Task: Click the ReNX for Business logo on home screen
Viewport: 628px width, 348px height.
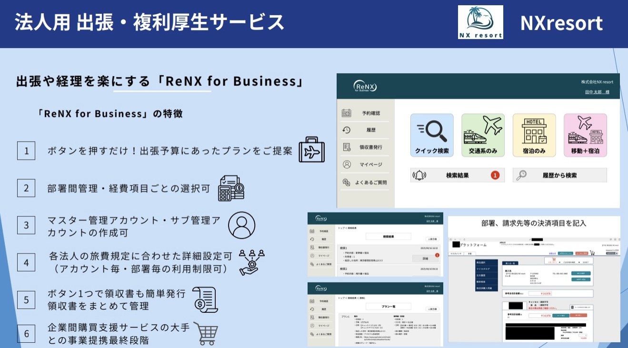Action: pyautogui.click(x=365, y=87)
